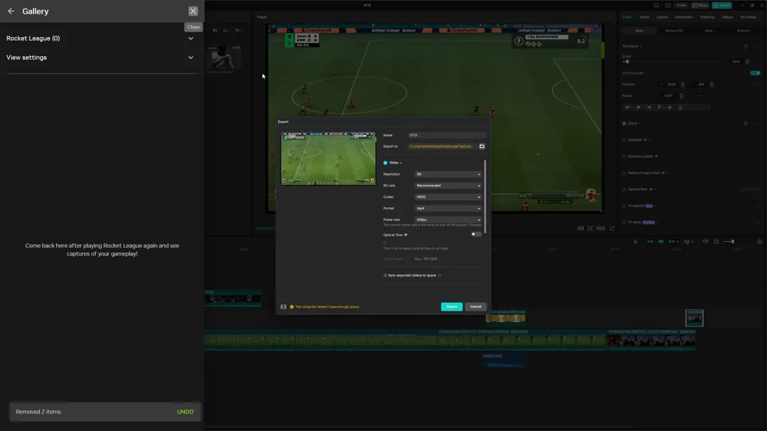Click the player ratio icon

(x=601, y=228)
